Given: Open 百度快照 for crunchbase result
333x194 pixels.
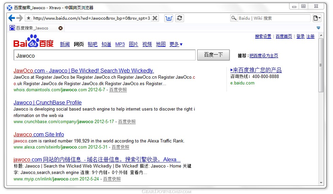Looking at the screenshot, I should click(x=127, y=121).
